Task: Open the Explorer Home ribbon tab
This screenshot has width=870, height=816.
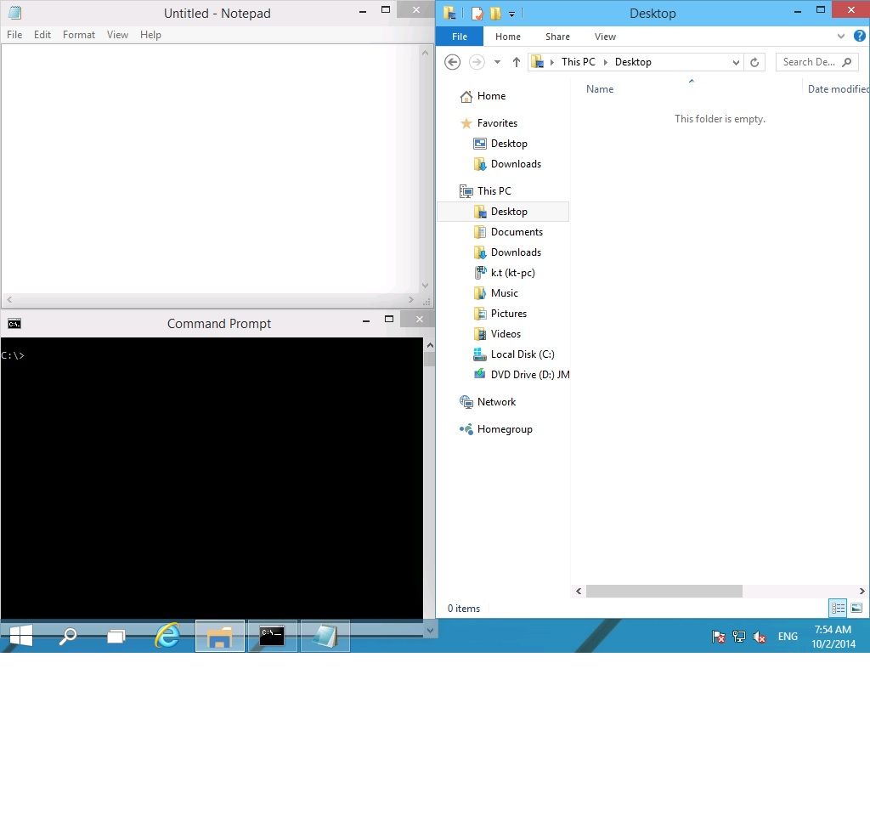Action: coord(508,37)
